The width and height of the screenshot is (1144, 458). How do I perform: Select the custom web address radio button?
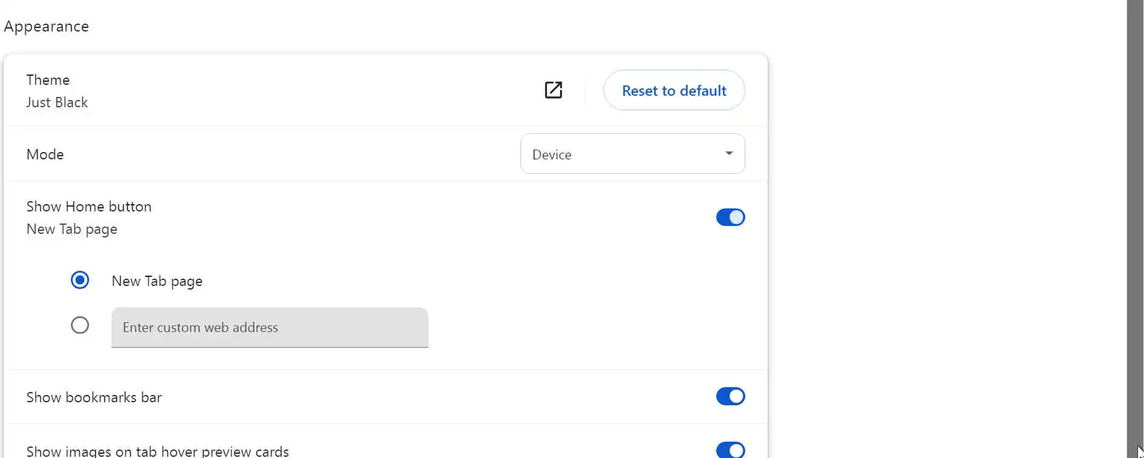pyautogui.click(x=80, y=326)
